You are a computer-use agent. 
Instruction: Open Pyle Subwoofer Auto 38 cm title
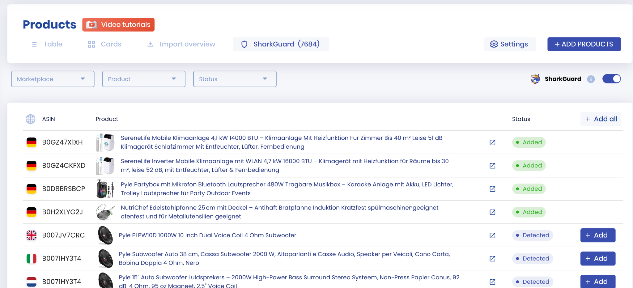tap(284, 259)
